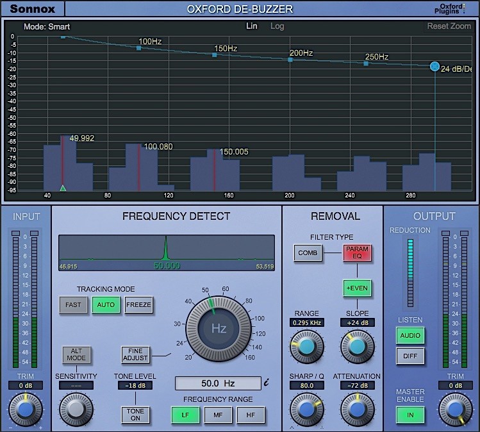Click the frequency detect peak display
This screenshot has width=480, height=432.
click(167, 253)
